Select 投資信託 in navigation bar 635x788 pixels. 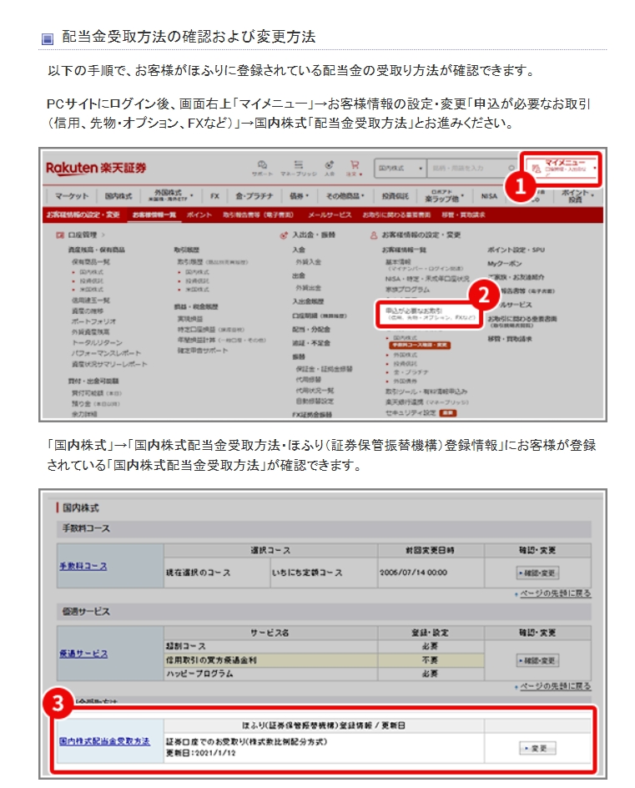[395, 196]
